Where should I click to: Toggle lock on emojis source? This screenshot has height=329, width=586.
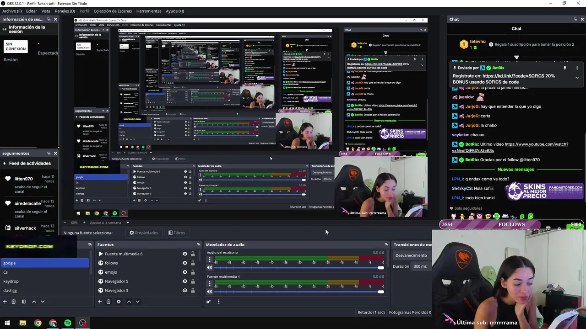(193, 272)
